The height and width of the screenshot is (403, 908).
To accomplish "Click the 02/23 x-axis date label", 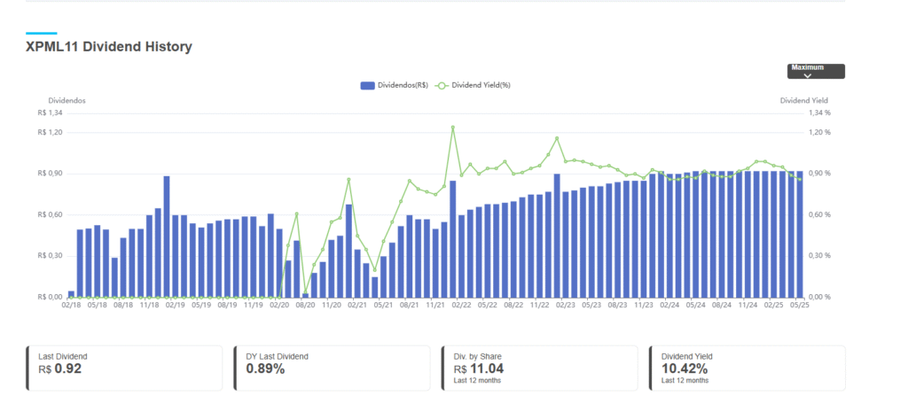I will point(565,306).
